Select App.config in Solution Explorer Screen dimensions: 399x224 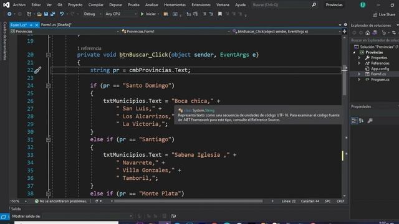[380, 68]
